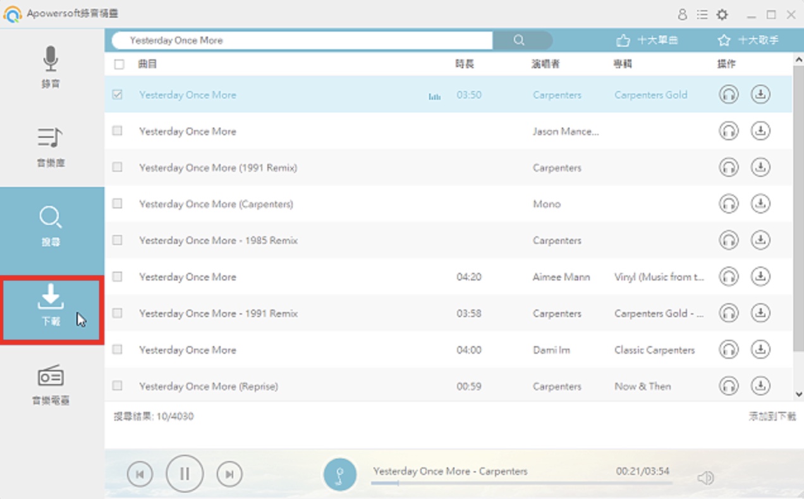Show the 十大單曲 top singles
Image resolution: width=804 pixels, height=499 pixels.
point(647,40)
